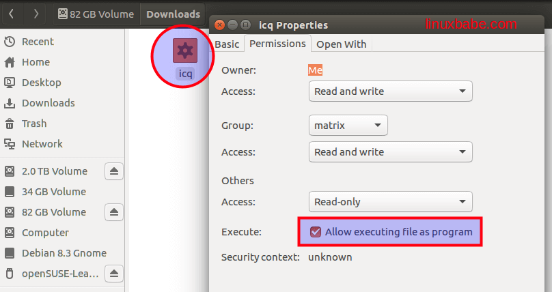The image size is (552, 292).
Task: Click the Downloads path bar button
Action: click(174, 14)
